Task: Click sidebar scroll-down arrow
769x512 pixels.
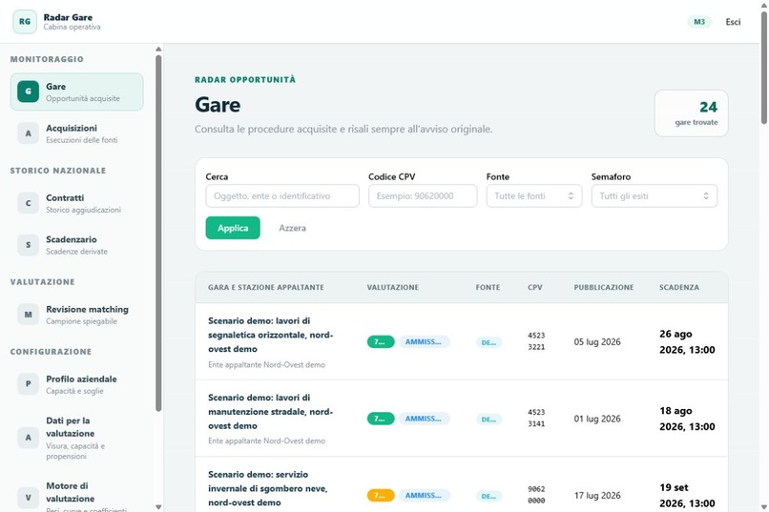Action: (158, 507)
